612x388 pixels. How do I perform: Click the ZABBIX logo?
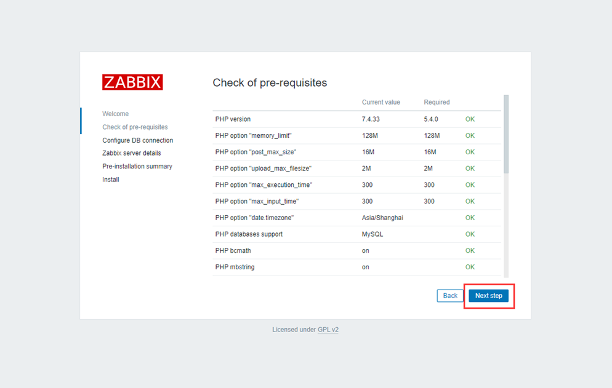tap(132, 82)
